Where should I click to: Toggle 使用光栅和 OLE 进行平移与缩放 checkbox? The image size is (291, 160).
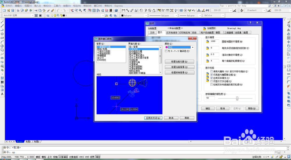pos(212,71)
